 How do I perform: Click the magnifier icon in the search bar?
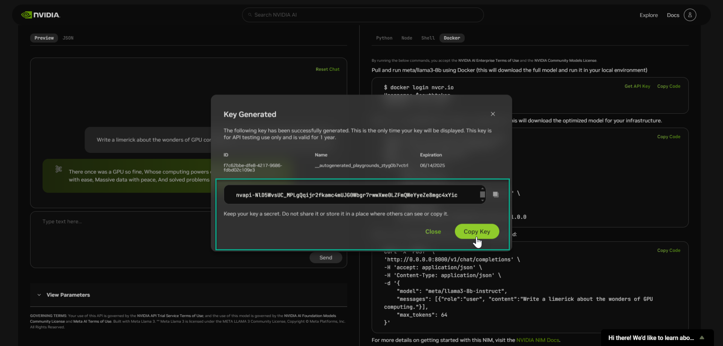tap(250, 15)
